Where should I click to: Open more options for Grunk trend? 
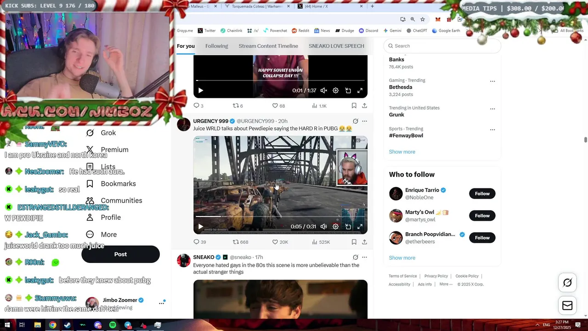(492, 109)
